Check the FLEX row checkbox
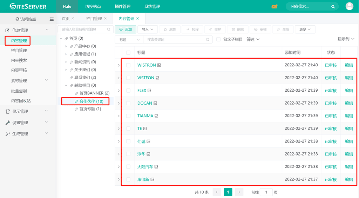The height and width of the screenshot is (198, 359). tap(128, 91)
